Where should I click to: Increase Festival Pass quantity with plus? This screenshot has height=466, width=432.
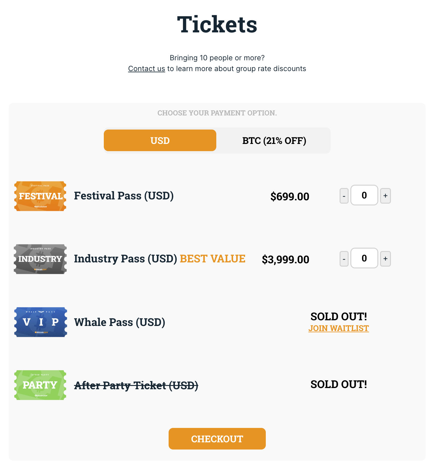click(x=385, y=196)
